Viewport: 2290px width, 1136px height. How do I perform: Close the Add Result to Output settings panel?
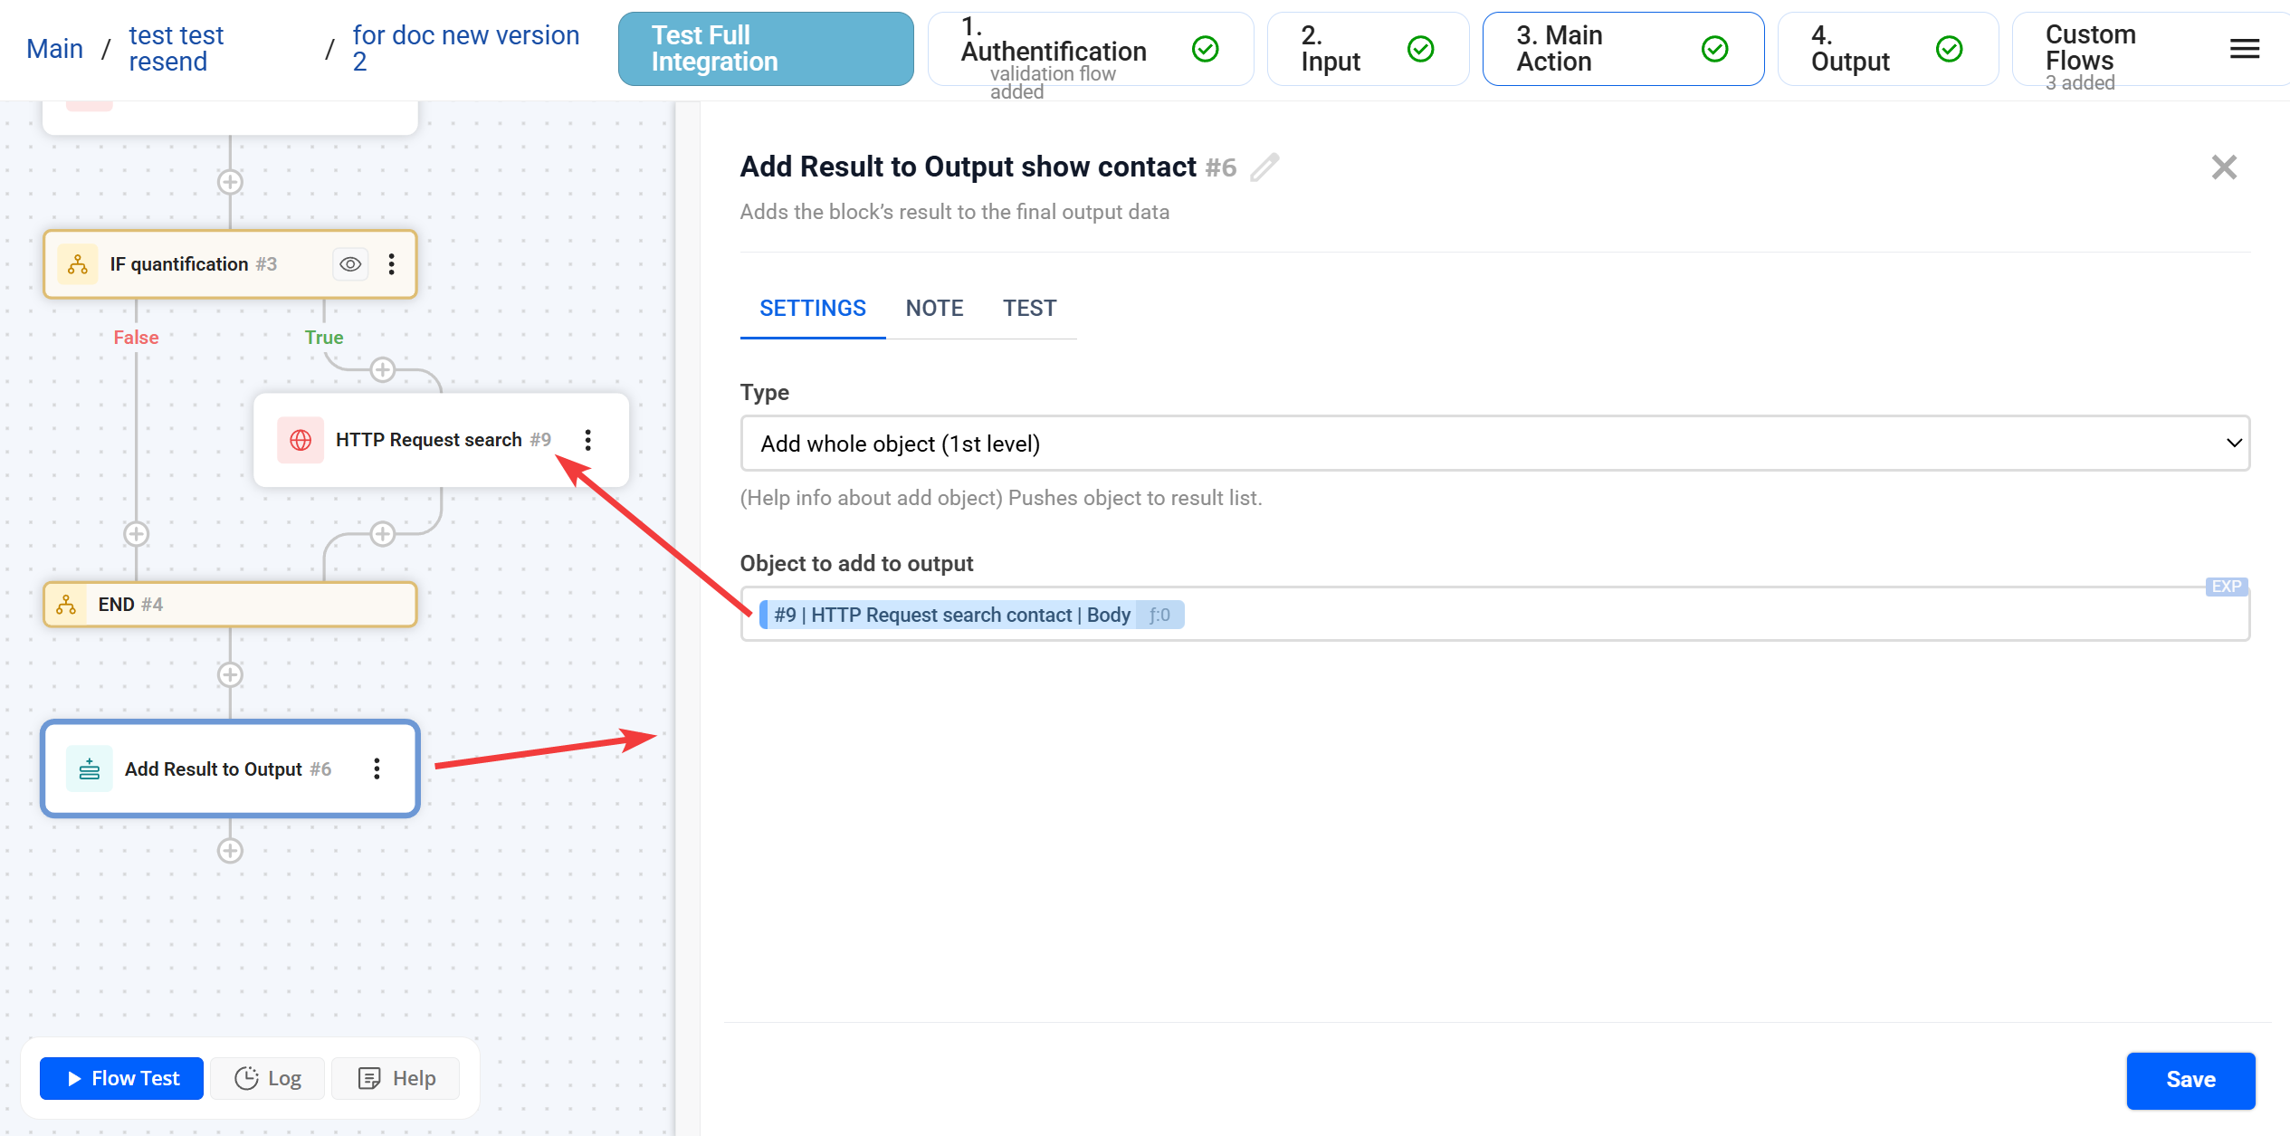tap(2224, 167)
